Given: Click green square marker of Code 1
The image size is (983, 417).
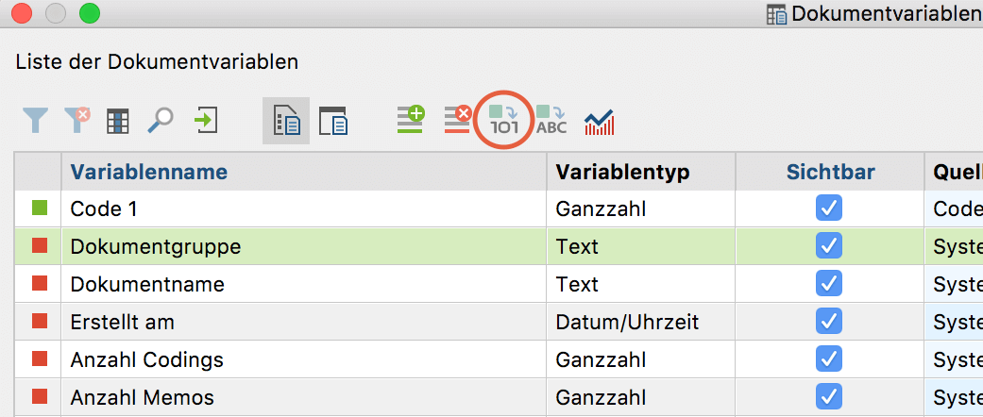Looking at the screenshot, I should click(40, 208).
